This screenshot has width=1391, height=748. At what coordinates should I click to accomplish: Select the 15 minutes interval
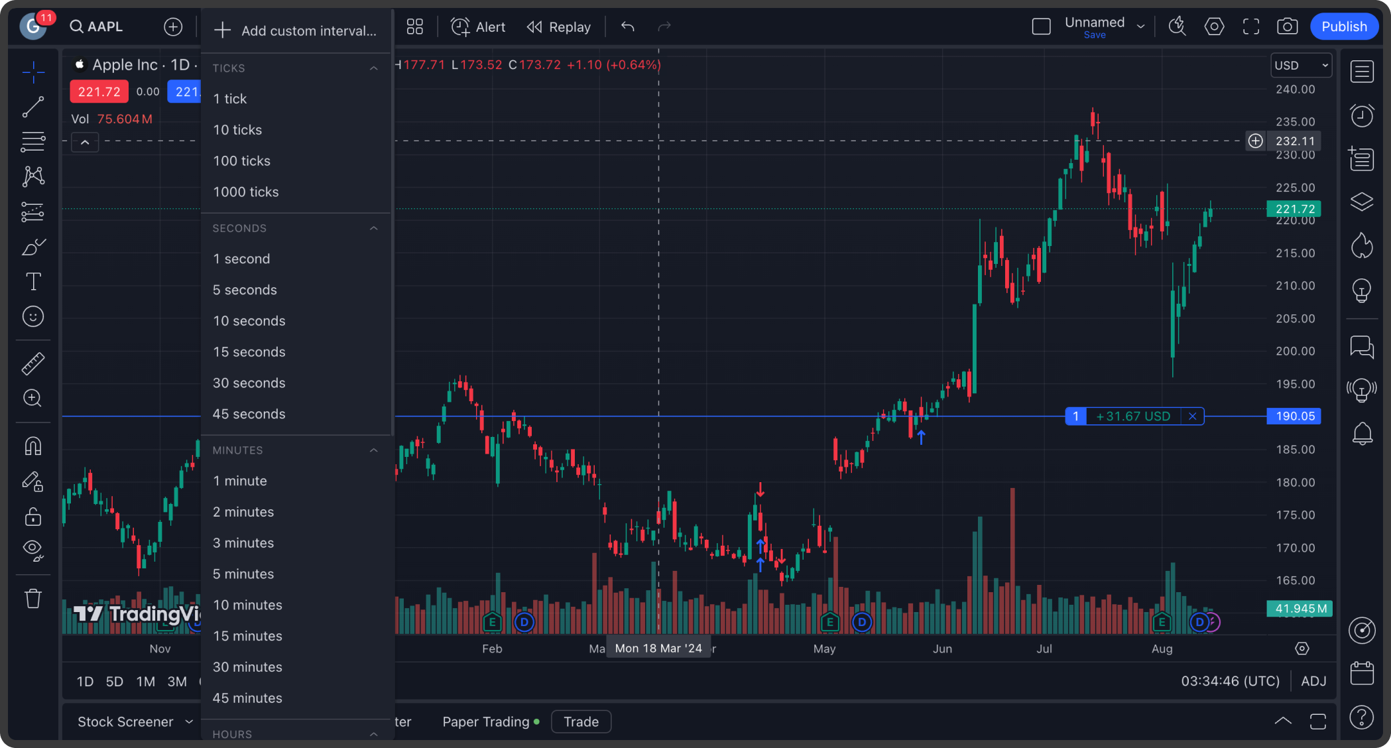click(x=296, y=636)
